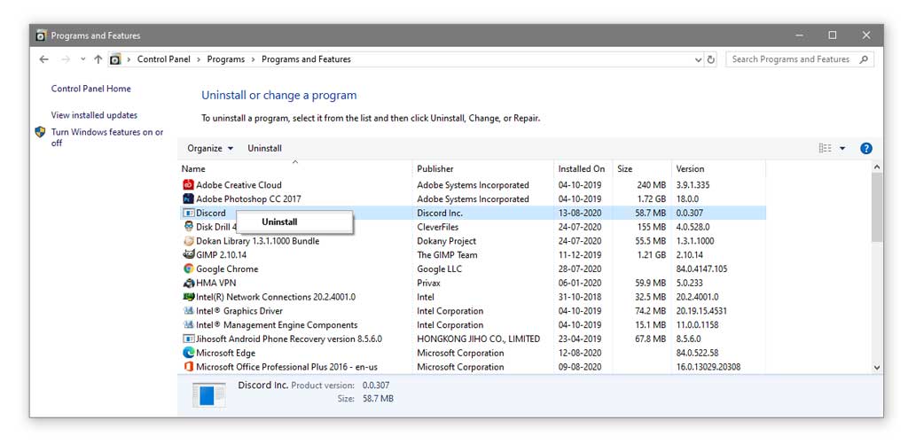Click the 11-12-2019 installed date cell

(580, 254)
